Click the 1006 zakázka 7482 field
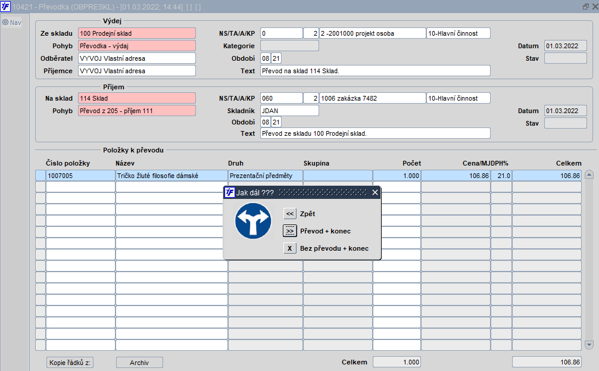Screen dimensions: 599x371 coord(373,98)
